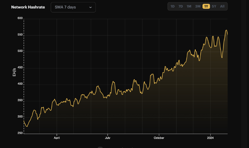Screen dimensions: 249x148
Task: Click the chevron arrow in SMA selector
Action: (x=91, y=7)
